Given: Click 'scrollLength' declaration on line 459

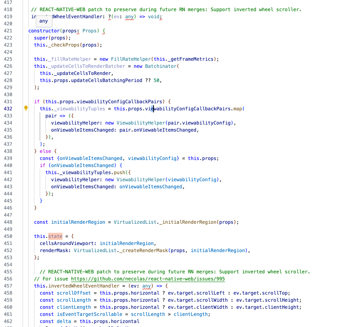Looking at the screenshot, I should 74,300.
